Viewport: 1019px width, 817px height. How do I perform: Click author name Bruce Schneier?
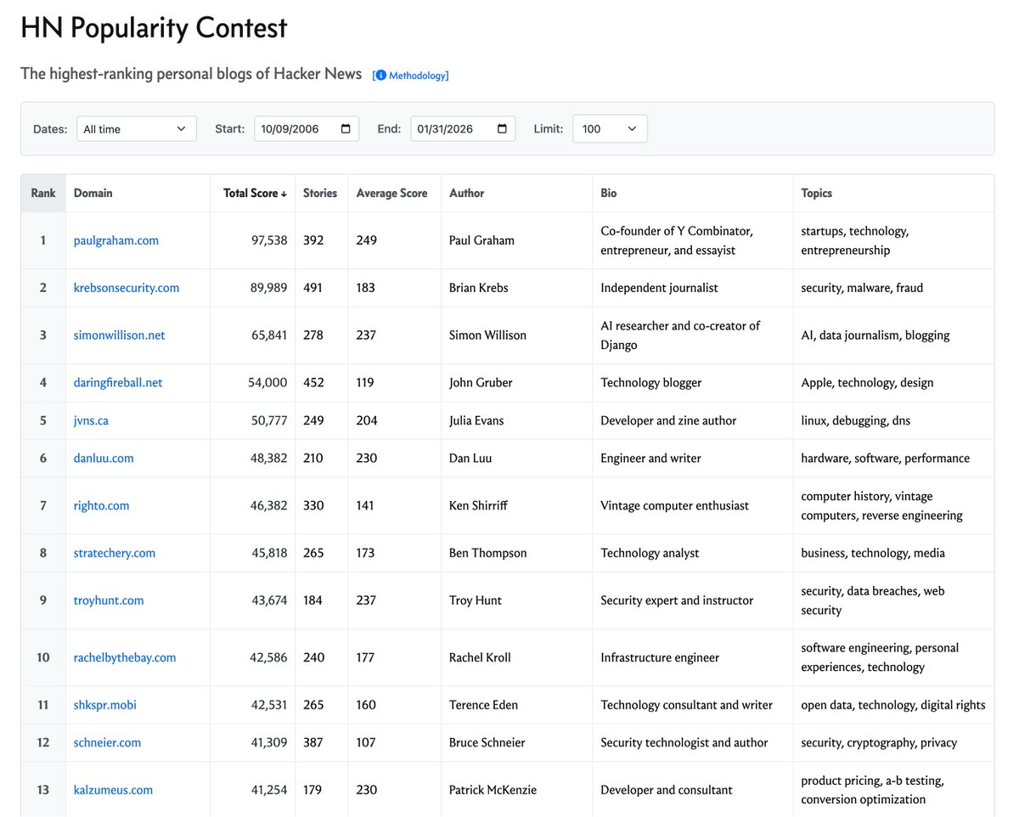pyautogui.click(x=487, y=743)
